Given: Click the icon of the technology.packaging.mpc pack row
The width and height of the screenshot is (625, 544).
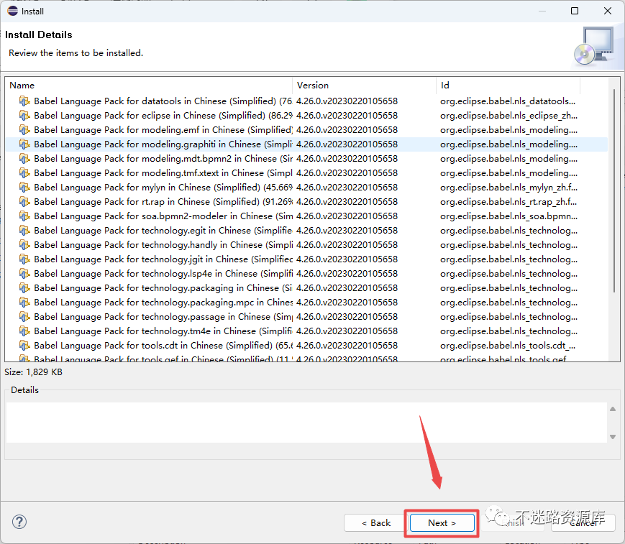Looking at the screenshot, I should coord(24,303).
